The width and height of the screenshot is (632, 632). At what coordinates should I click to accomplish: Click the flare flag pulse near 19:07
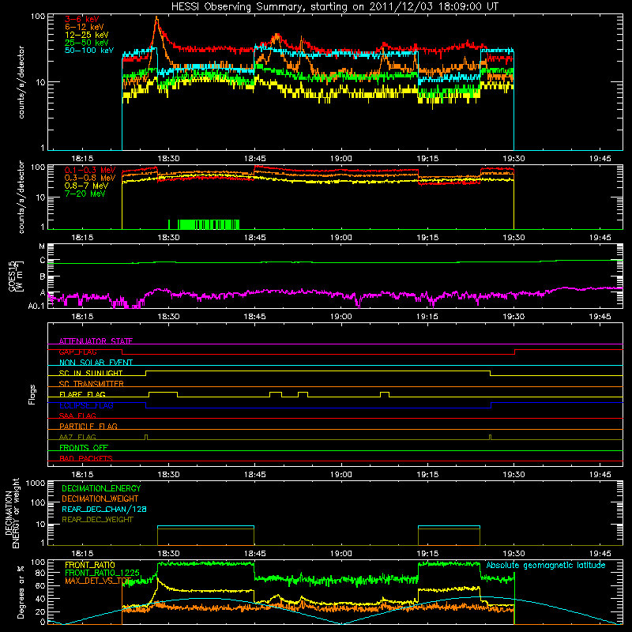tap(385, 393)
